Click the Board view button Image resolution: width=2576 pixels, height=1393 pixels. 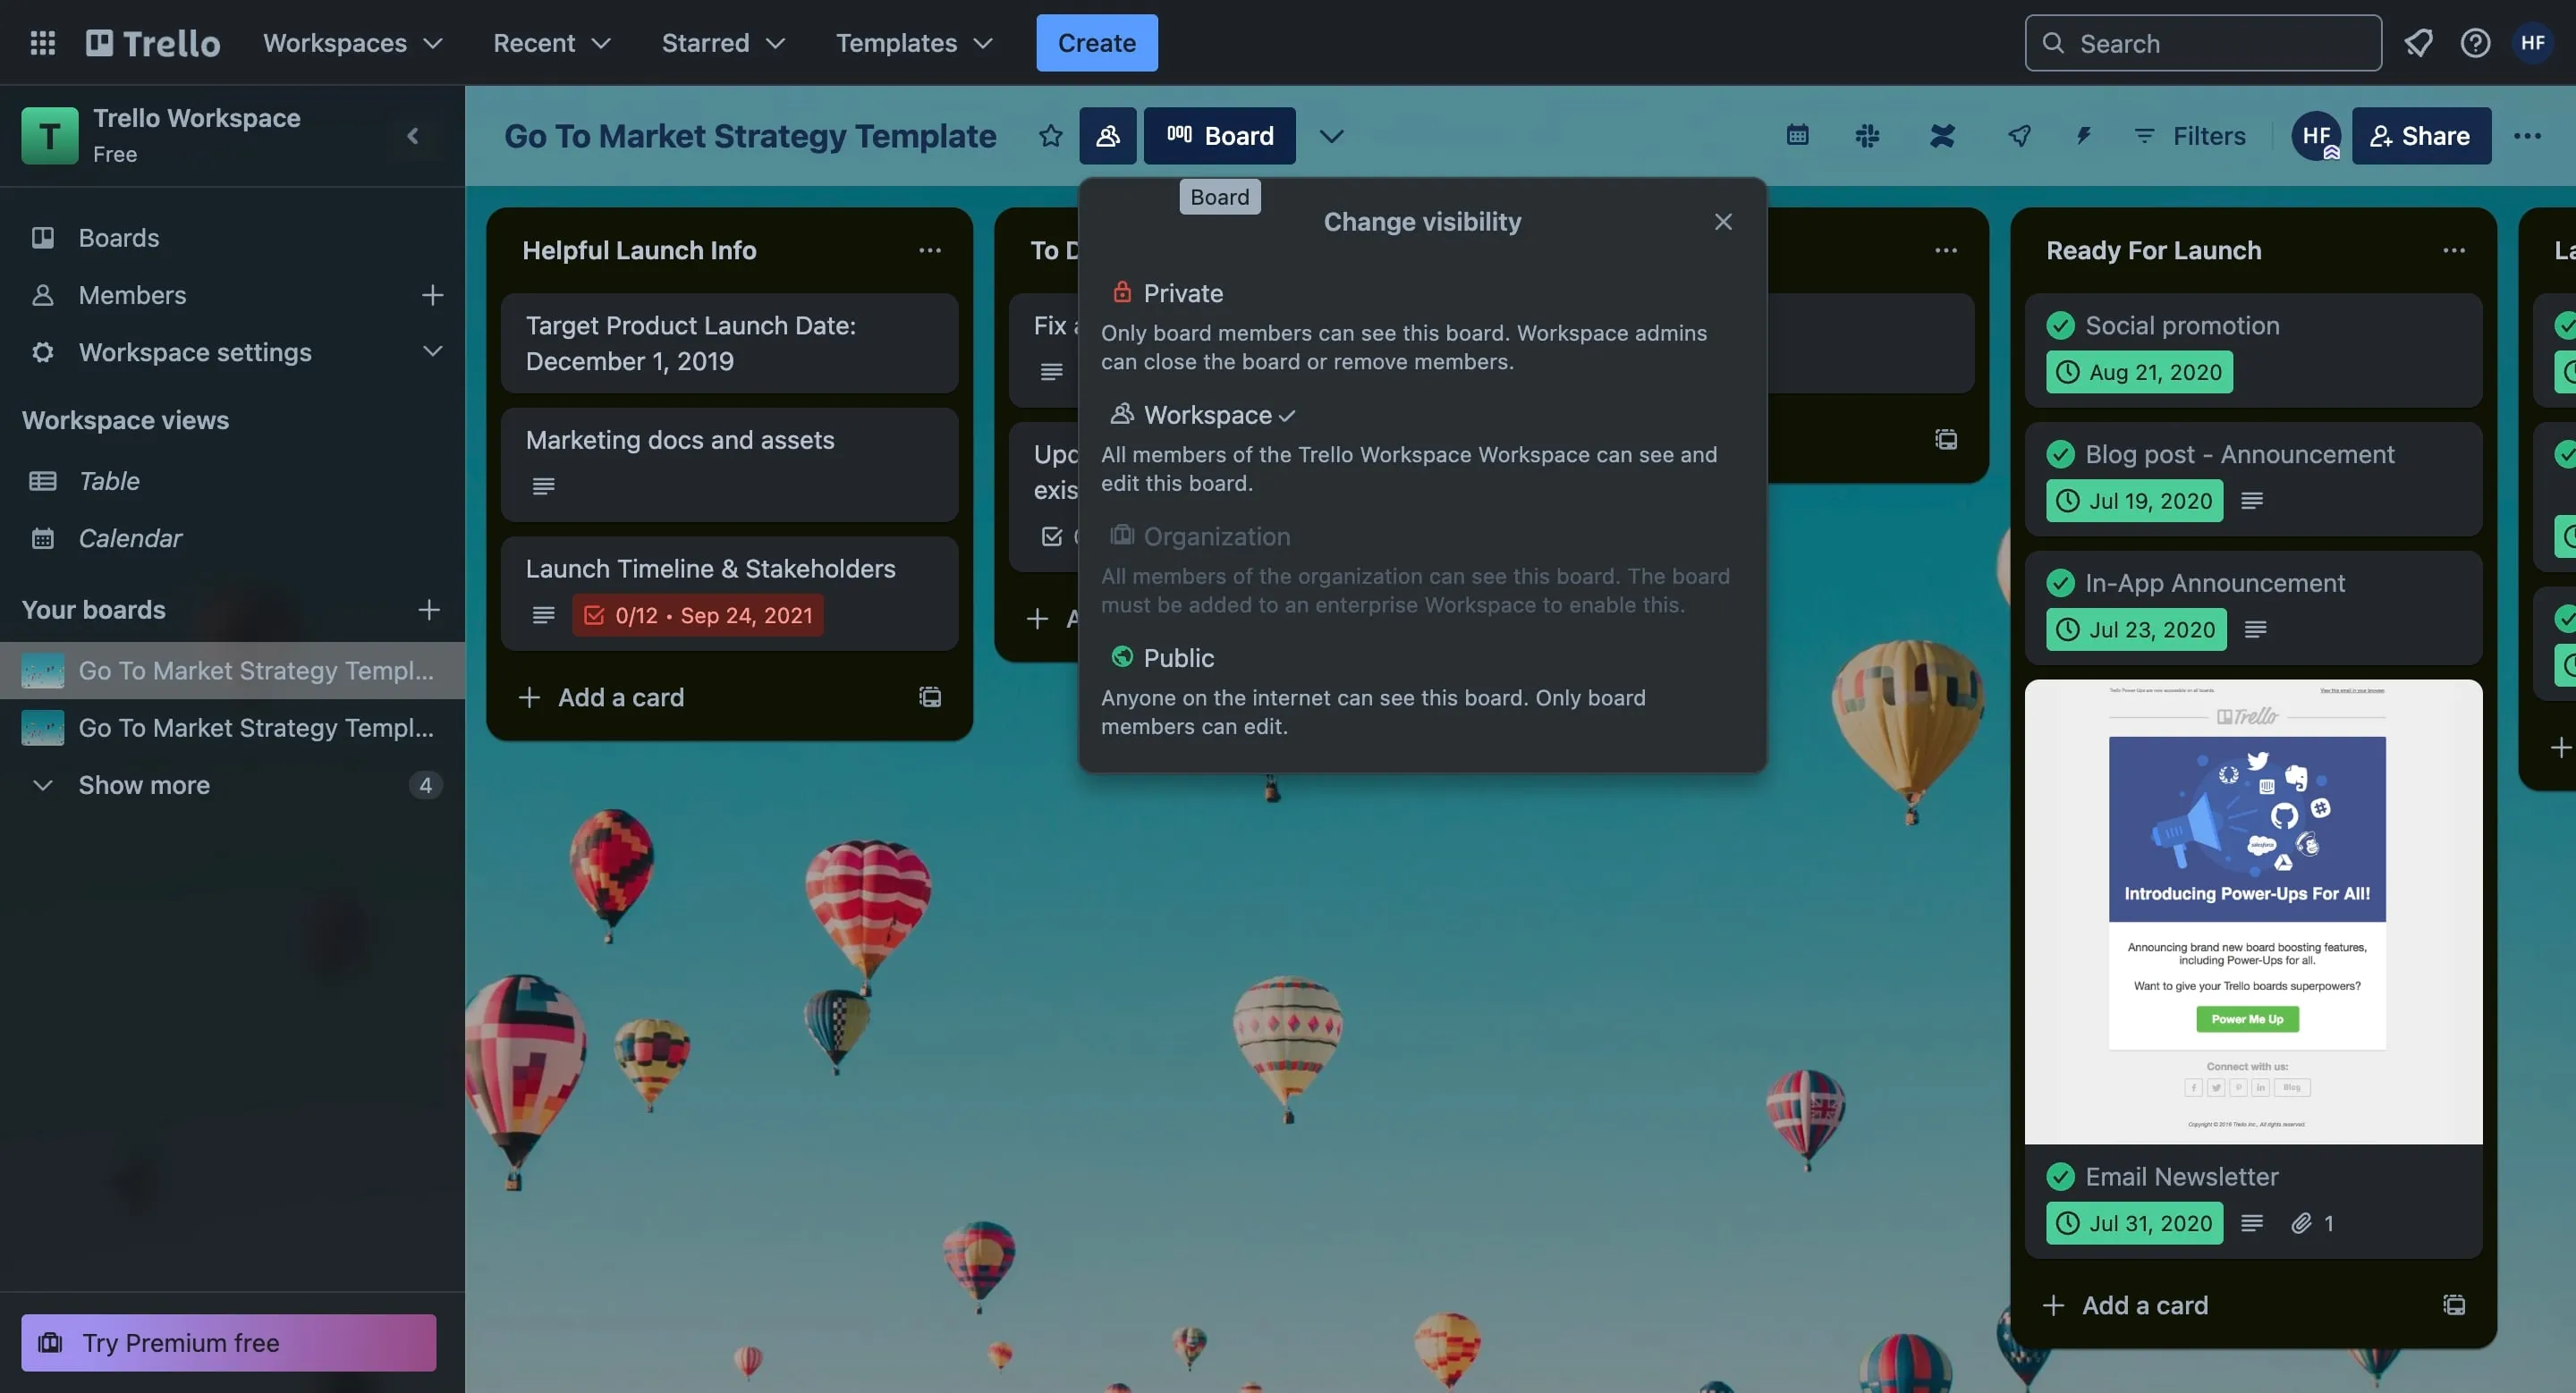[x=1219, y=136]
